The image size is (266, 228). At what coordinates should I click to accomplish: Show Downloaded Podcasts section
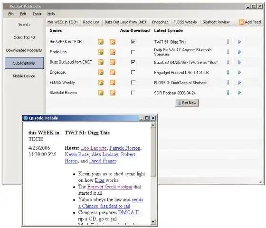(24, 50)
